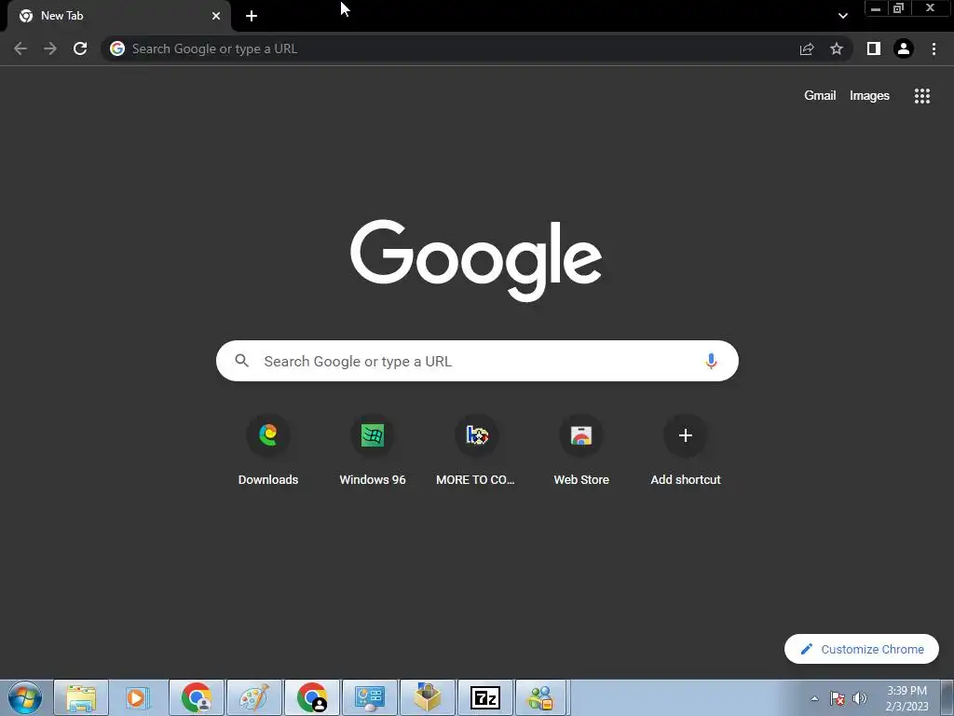Click the magnifier icon in search box
The height and width of the screenshot is (716, 954).
(241, 361)
